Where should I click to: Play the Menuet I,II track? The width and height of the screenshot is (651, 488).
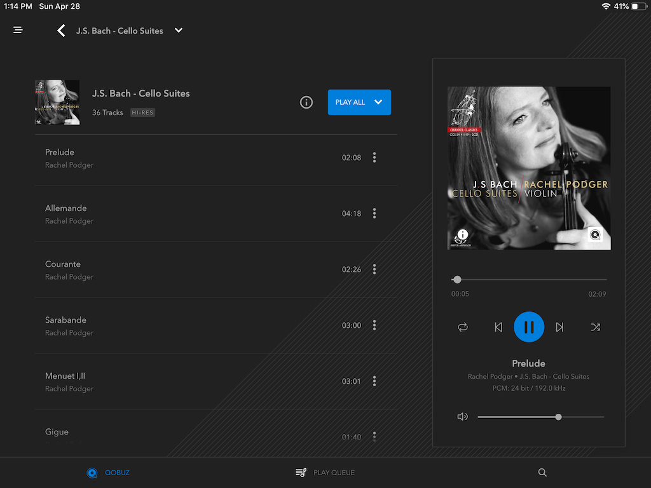[x=216, y=382]
